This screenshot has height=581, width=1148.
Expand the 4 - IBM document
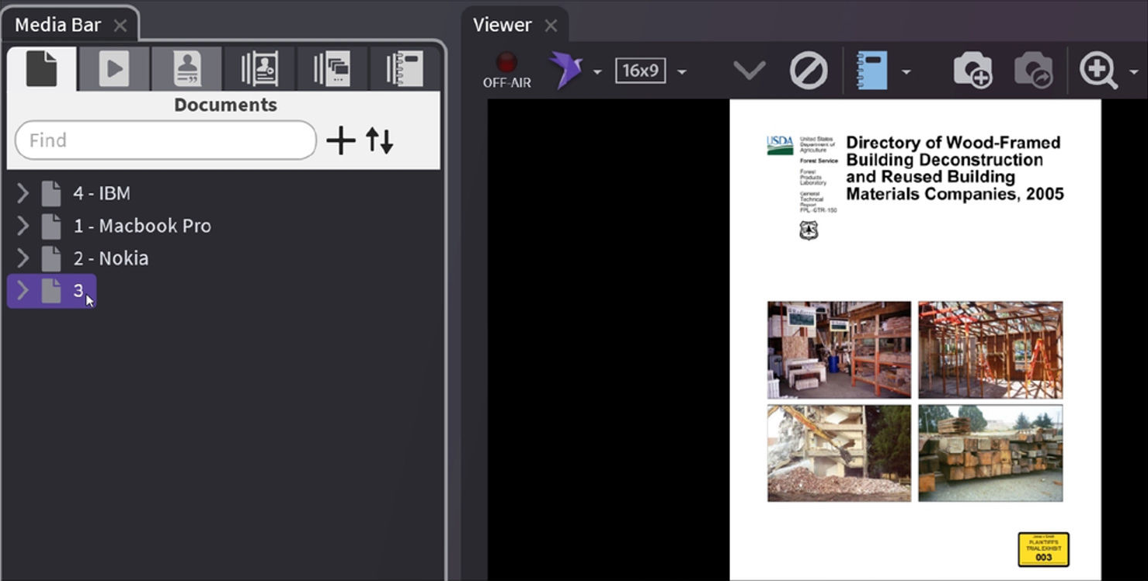(x=23, y=193)
